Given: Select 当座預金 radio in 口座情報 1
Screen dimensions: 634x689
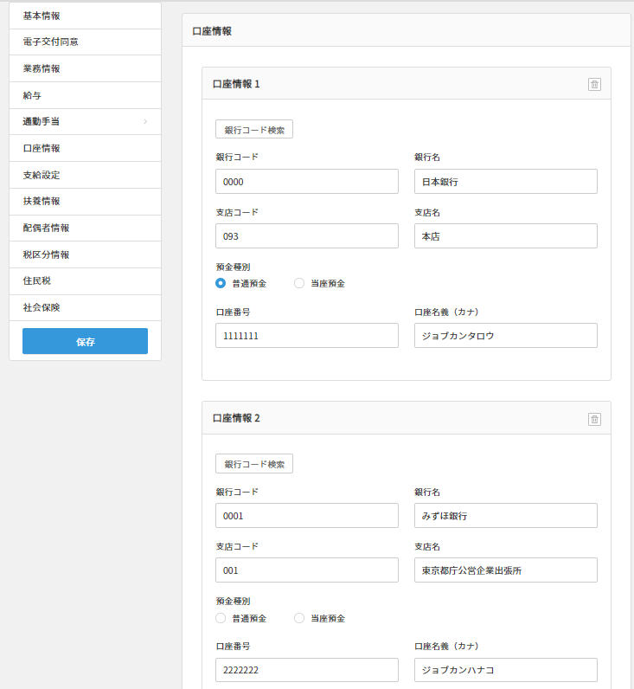Looking at the screenshot, I should click(x=299, y=283).
